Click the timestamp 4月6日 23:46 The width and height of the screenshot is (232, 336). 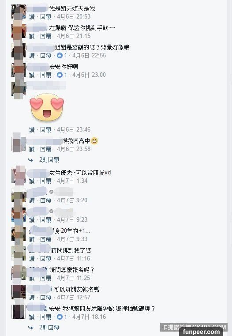(x=74, y=130)
